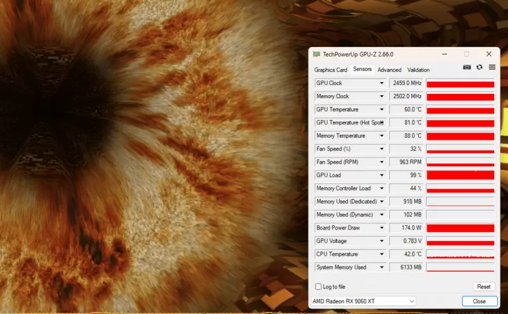Click the refresh sensors icon
The width and height of the screenshot is (508, 314).
[x=479, y=67]
